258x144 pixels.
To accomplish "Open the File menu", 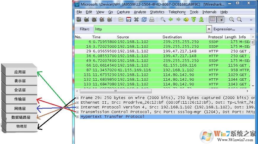I will point(79,12).
